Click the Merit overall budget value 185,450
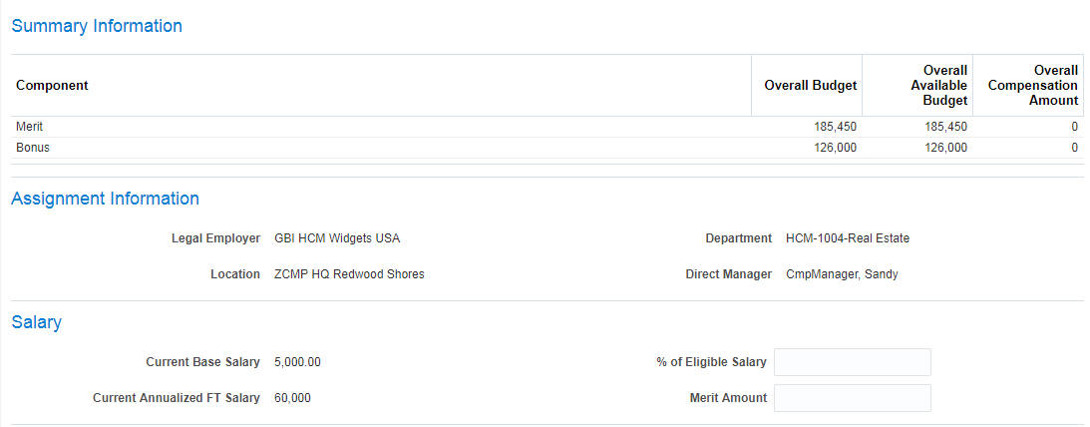1090x427 pixels. (835, 127)
